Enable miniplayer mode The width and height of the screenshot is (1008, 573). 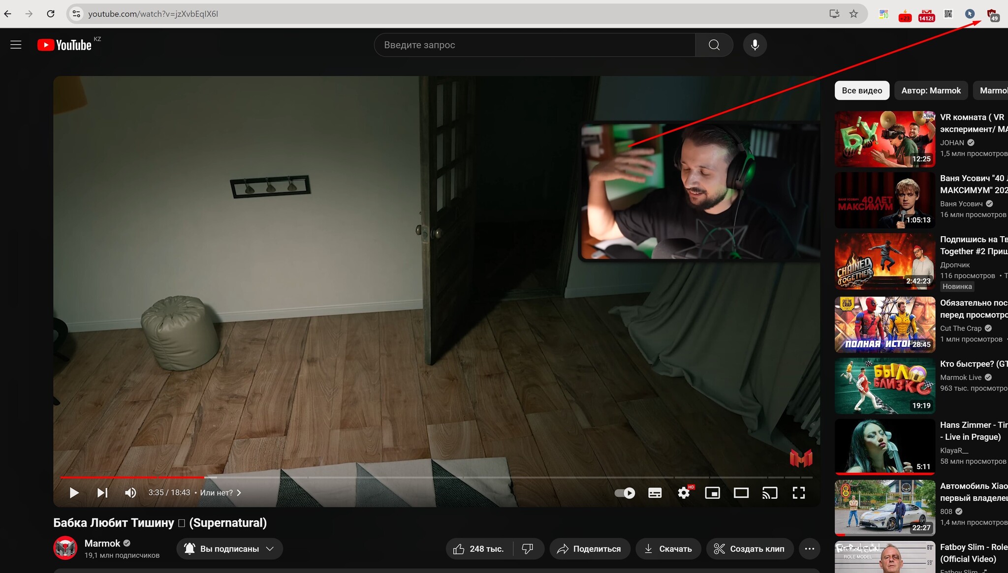click(712, 493)
